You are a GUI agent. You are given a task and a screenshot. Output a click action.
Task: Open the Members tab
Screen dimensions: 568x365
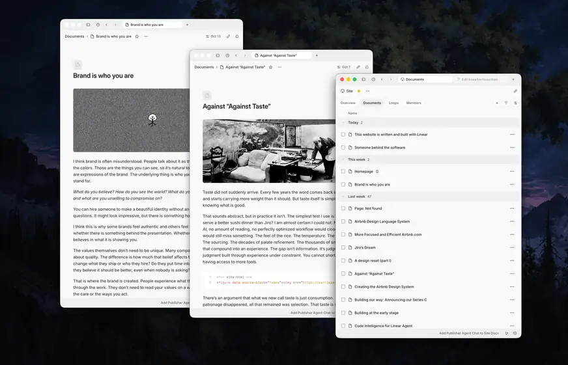[414, 103]
